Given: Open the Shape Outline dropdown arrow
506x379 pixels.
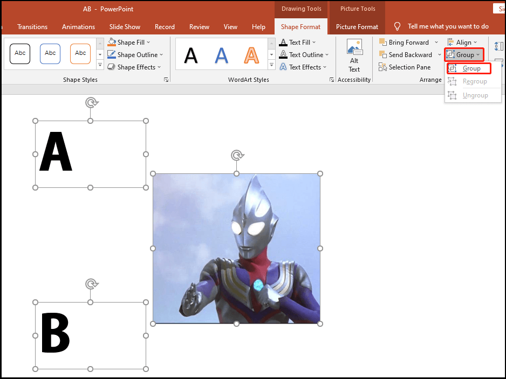Looking at the screenshot, I should pyautogui.click(x=161, y=55).
